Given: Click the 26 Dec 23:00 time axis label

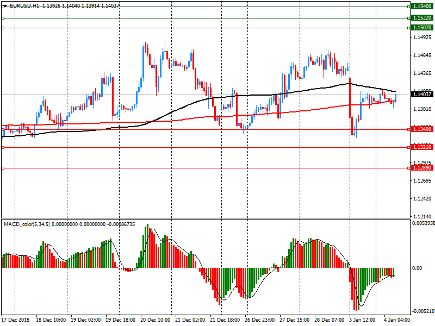Looking at the screenshot, I should (x=260, y=319).
